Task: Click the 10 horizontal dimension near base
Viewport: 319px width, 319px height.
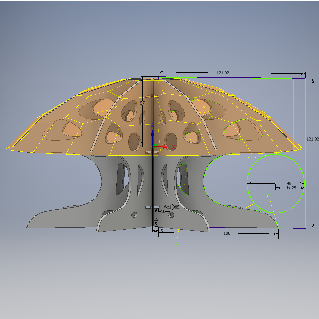Action: point(163,211)
